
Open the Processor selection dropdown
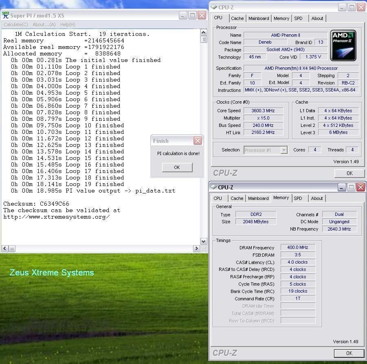(283, 150)
